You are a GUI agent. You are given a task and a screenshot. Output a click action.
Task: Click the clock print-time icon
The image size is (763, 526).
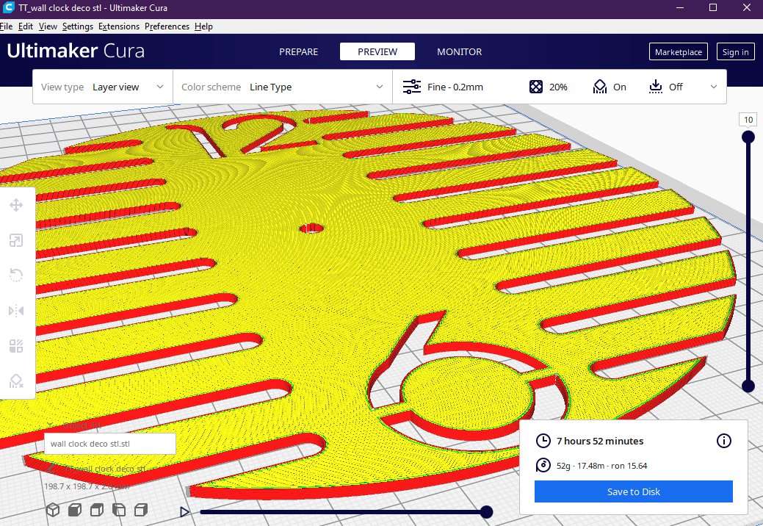(x=543, y=441)
